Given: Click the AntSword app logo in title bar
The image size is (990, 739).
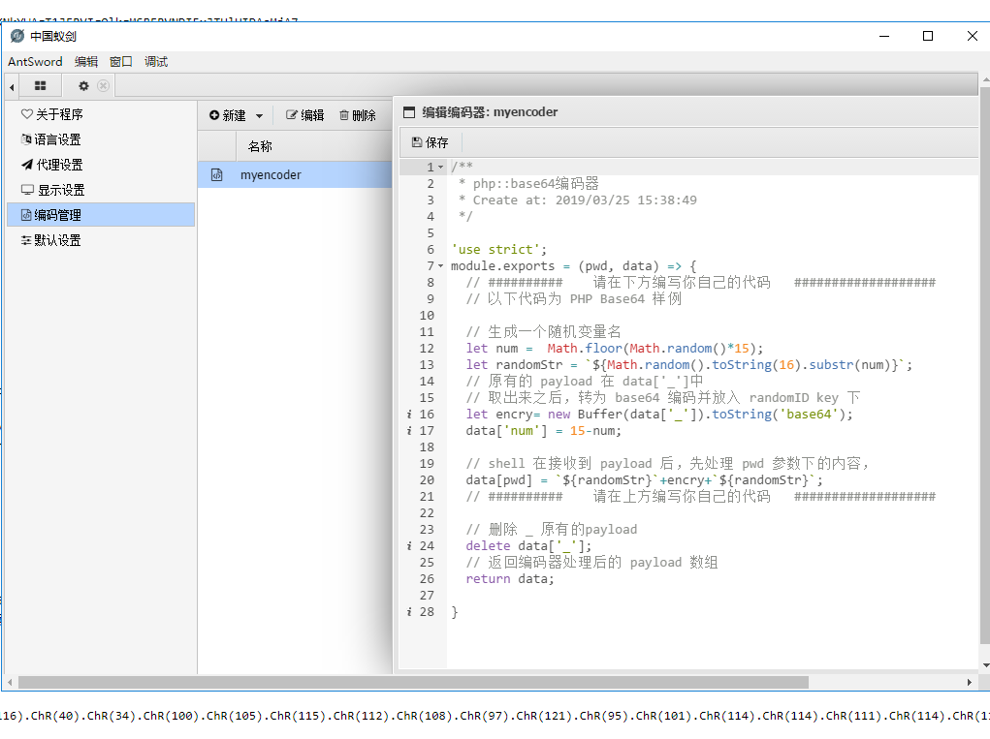Looking at the screenshot, I should click(17, 36).
